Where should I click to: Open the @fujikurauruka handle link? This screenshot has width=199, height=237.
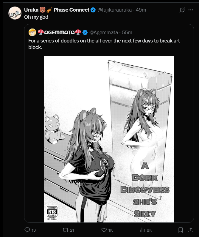[114, 10]
